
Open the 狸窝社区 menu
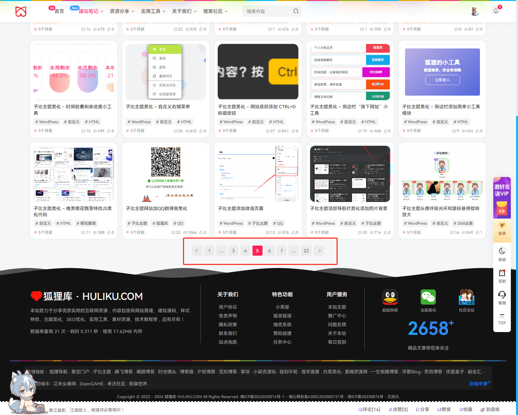(215, 11)
